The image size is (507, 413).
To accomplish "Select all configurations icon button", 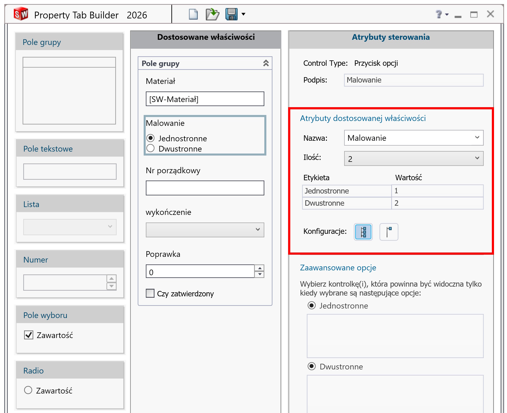I will point(363,232).
